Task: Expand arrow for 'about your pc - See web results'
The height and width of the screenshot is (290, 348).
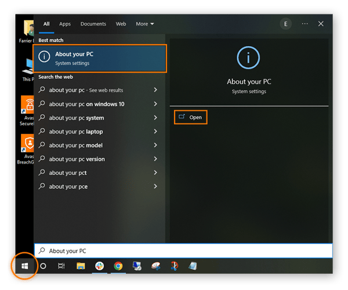Action: pyautogui.click(x=155, y=90)
